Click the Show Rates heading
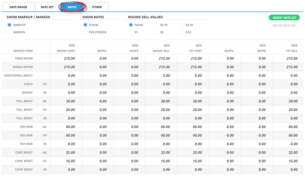 click(x=93, y=17)
